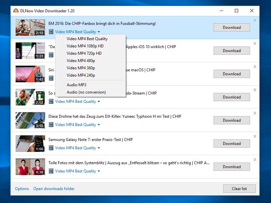Image resolution: width=271 pixels, height=203 pixels.
Task: Click film icon of Soda-Stream video
Action: pos(51,101)
